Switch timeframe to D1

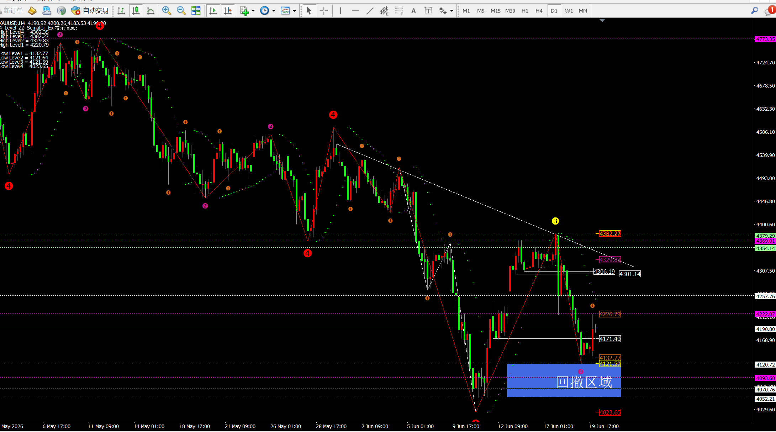click(x=554, y=11)
